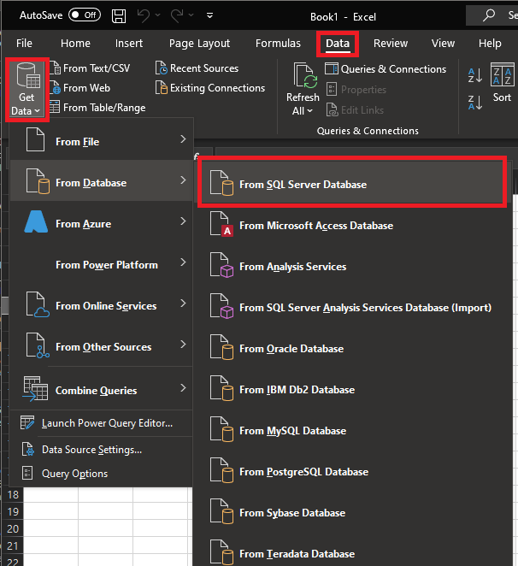Image resolution: width=518 pixels, height=566 pixels.
Task: Choose From Teradata Database
Action: [354, 551]
